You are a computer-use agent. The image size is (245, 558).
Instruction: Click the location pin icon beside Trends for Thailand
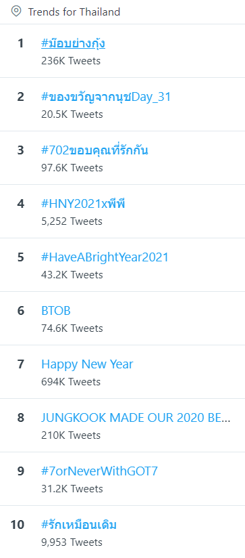(16, 12)
